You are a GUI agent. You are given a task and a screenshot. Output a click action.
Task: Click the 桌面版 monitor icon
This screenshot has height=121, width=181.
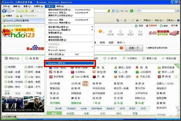[130, 32]
